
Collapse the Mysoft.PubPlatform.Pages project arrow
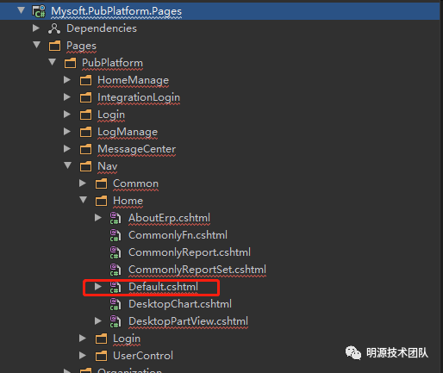click(x=22, y=10)
